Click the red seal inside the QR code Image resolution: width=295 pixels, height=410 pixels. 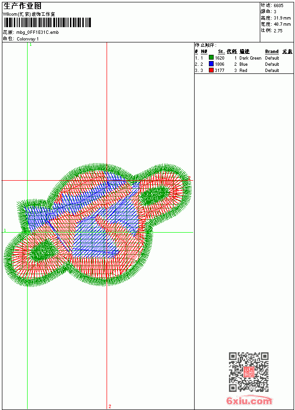tap(249, 372)
